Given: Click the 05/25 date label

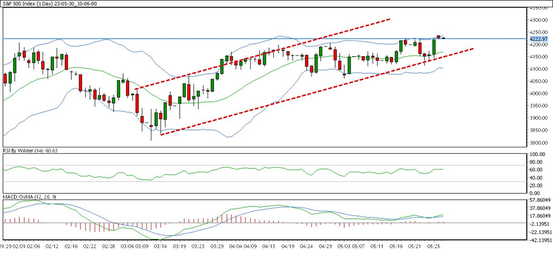Looking at the screenshot, I should click(x=434, y=247).
